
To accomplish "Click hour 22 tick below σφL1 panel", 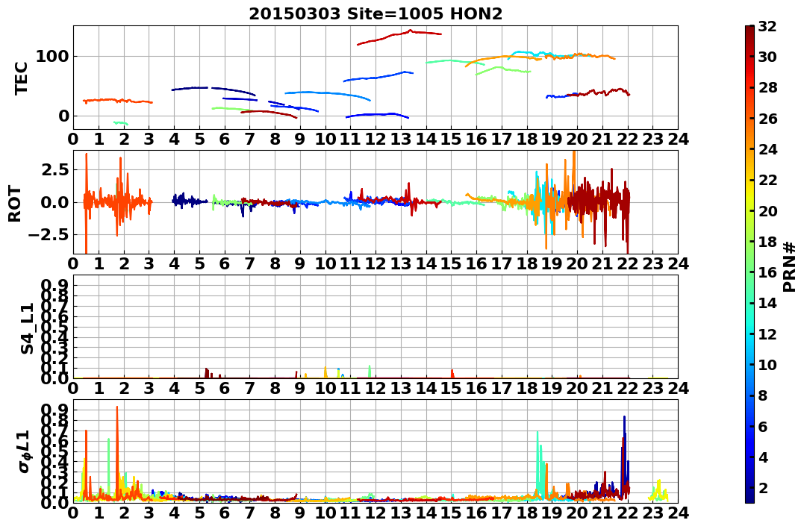I will click(628, 512).
